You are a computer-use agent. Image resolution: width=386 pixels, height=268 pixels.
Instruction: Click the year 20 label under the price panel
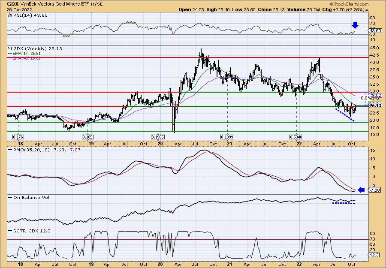click(x=160, y=144)
